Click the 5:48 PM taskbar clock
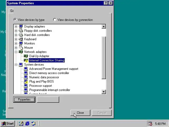The height and width of the screenshot is (127, 169). [x=160, y=124]
